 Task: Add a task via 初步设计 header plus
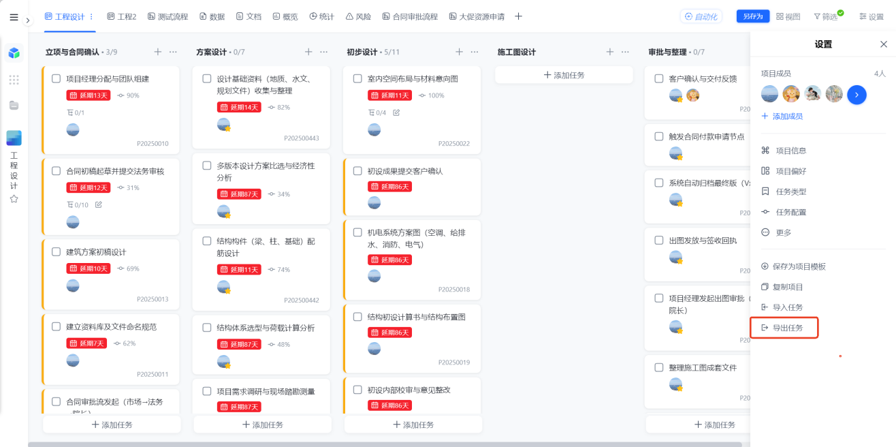(x=459, y=52)
